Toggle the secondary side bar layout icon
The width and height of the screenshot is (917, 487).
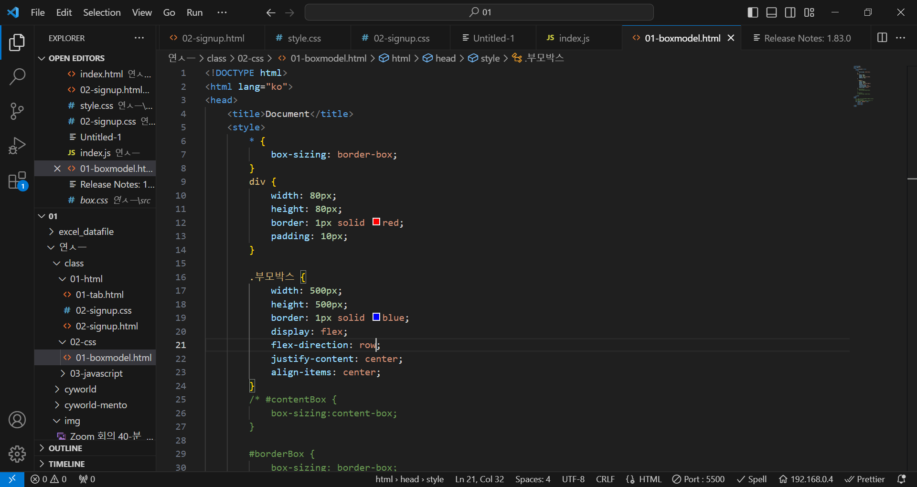[790, 12]
